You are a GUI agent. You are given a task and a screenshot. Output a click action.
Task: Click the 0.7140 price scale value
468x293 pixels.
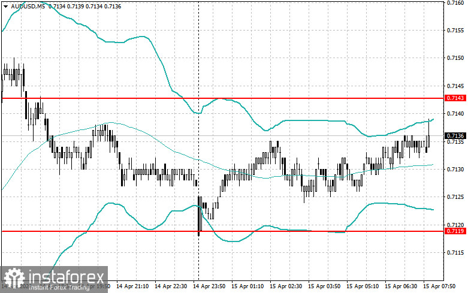pos(455,114)
